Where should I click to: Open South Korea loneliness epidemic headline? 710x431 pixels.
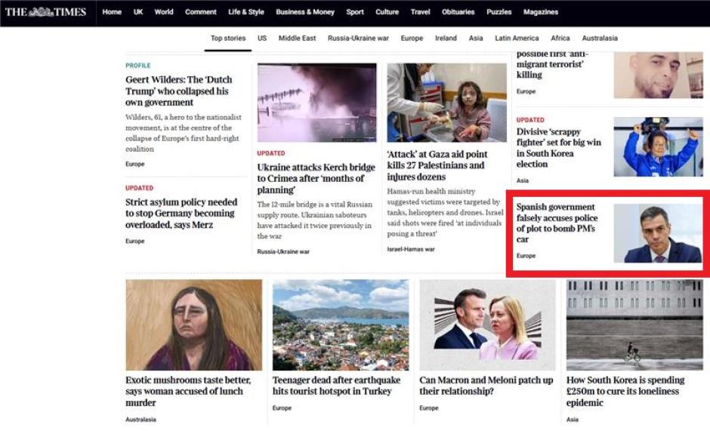[x=625, y=391]
